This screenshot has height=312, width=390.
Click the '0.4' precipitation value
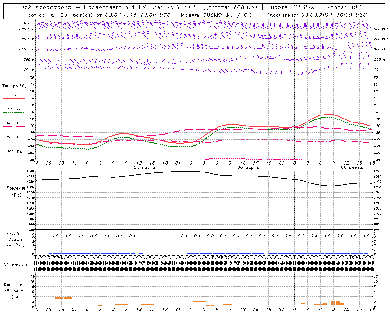click(x=314, y=236)
